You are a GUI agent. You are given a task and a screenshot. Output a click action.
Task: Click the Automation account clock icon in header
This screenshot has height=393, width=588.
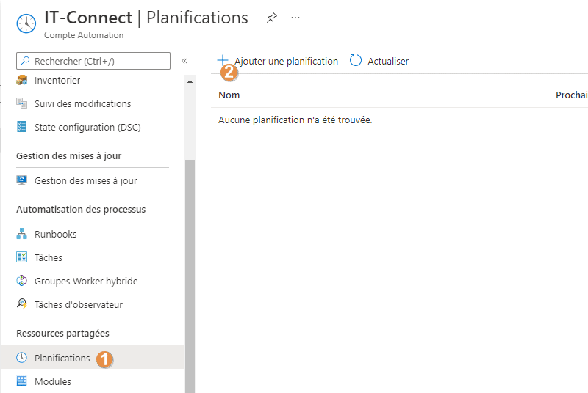26,23
